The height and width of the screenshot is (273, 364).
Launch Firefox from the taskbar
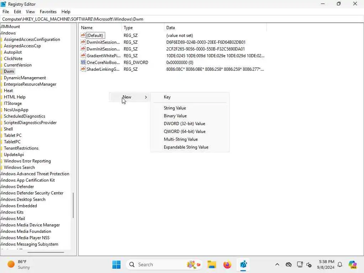point(227,264)
